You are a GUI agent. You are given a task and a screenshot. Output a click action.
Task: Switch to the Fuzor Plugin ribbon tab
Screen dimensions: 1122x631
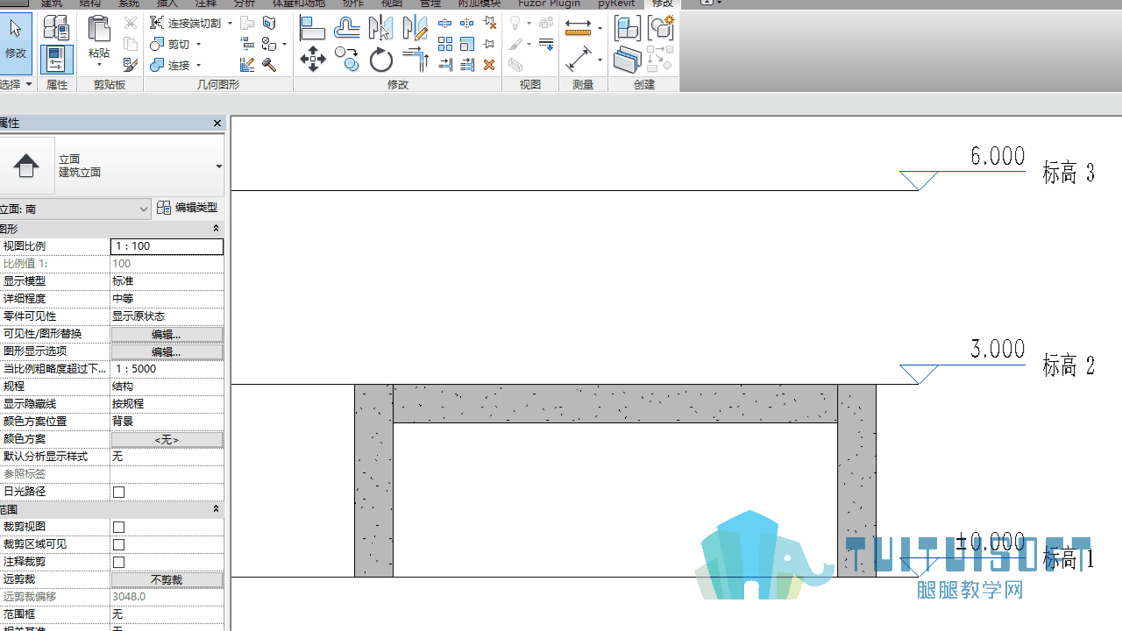pyautogui.click(x=549, y=4)
